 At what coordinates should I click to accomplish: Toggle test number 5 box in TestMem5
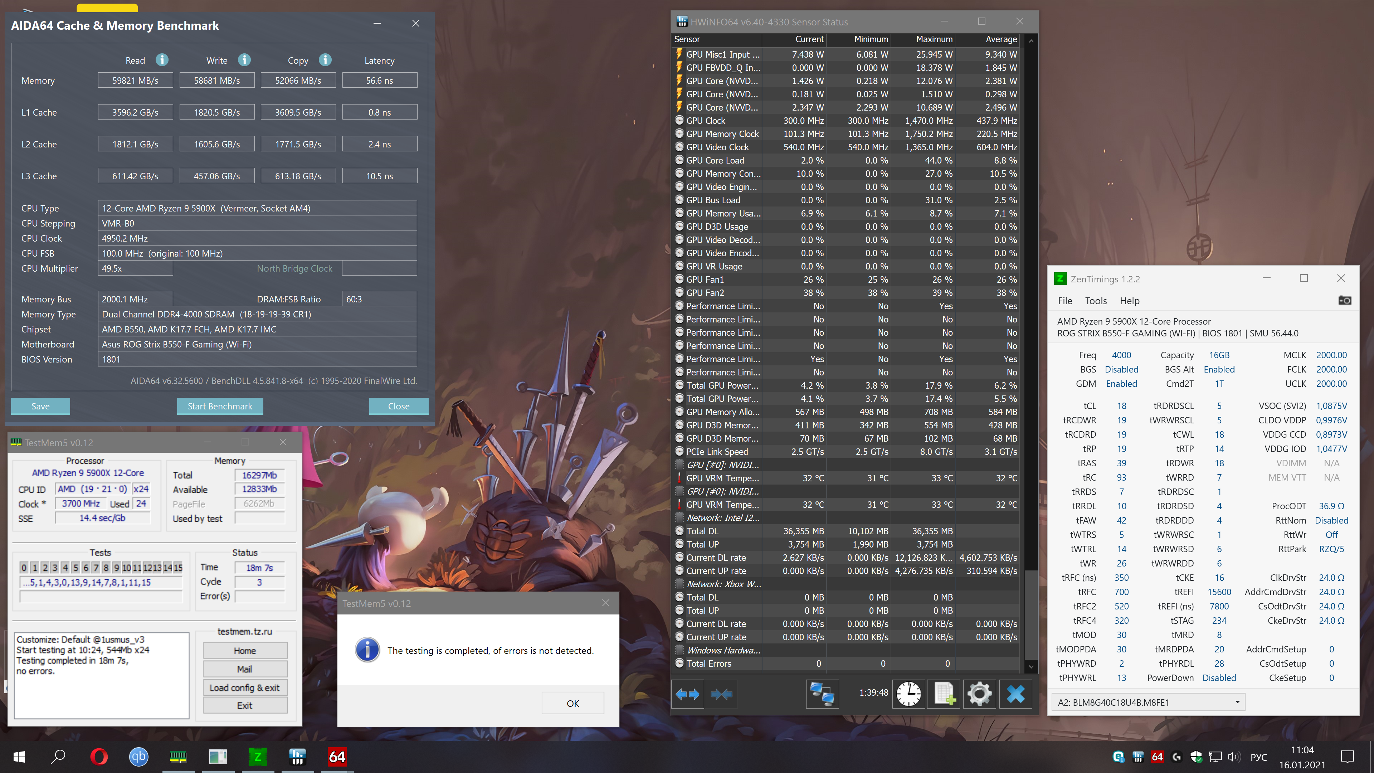coord(75,568)
